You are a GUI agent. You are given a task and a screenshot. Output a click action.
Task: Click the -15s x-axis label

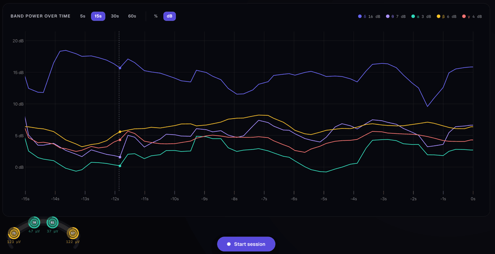(x=26, y=199)
